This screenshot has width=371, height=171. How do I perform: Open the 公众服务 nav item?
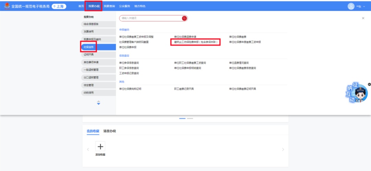[x=124, y=7]
